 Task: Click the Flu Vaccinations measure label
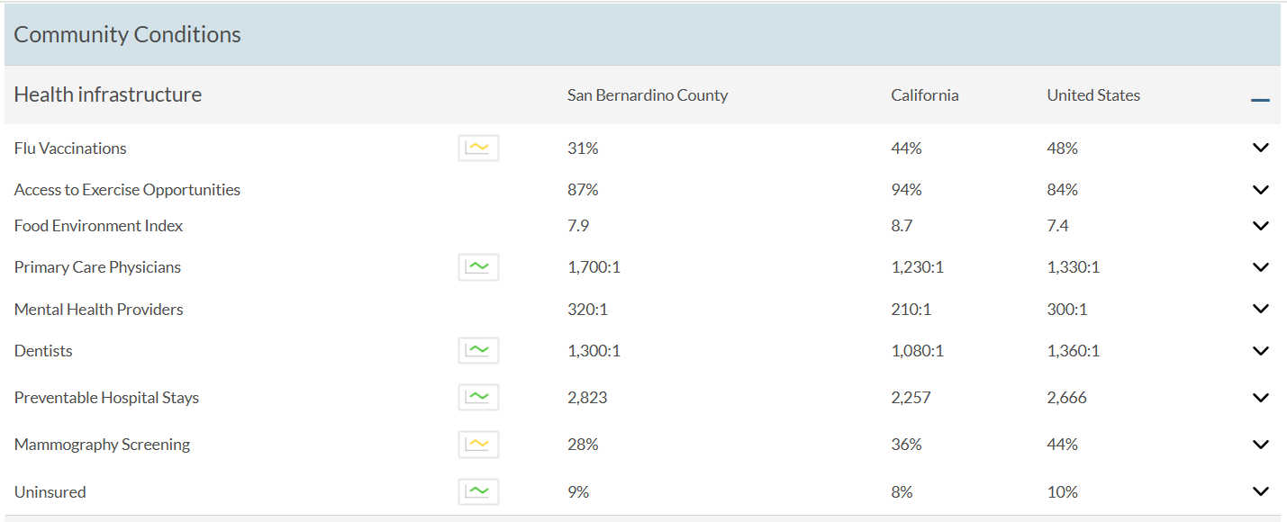(x=70, y=148)
